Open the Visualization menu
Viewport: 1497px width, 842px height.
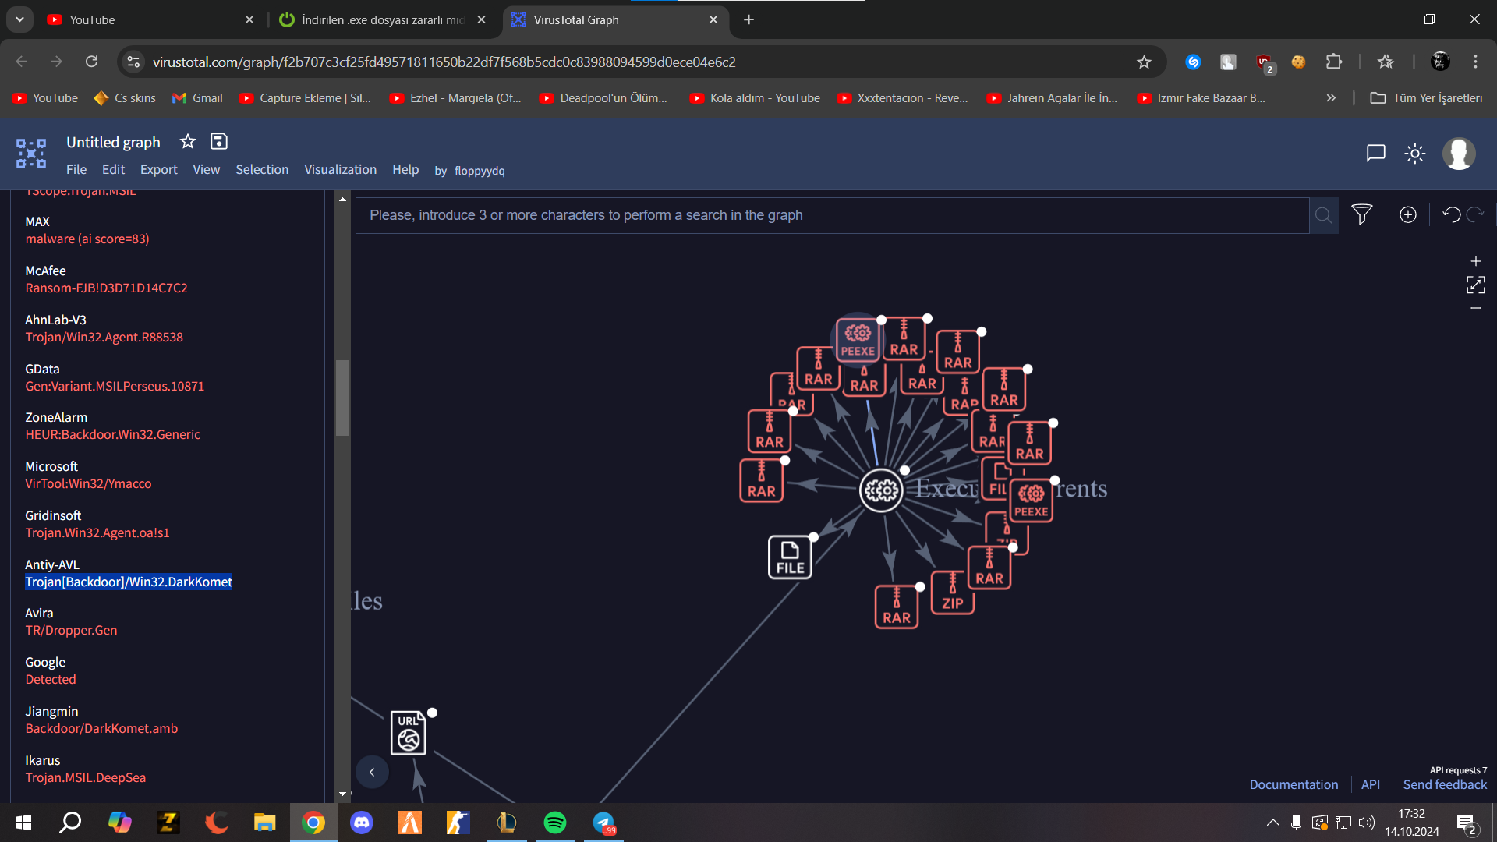(340, 170)
